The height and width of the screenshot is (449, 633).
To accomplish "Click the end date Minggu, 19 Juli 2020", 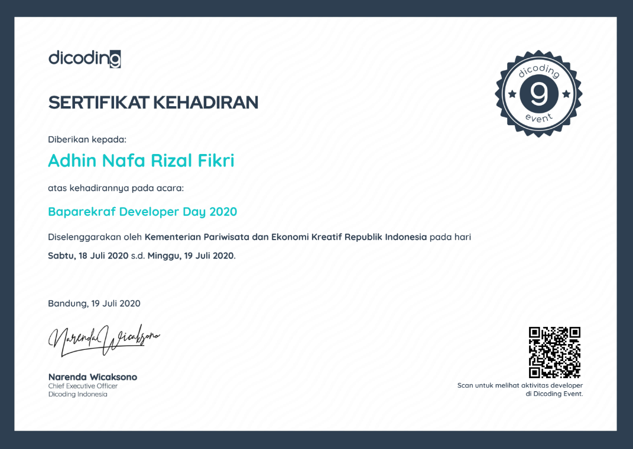I will tap(191, 256).
